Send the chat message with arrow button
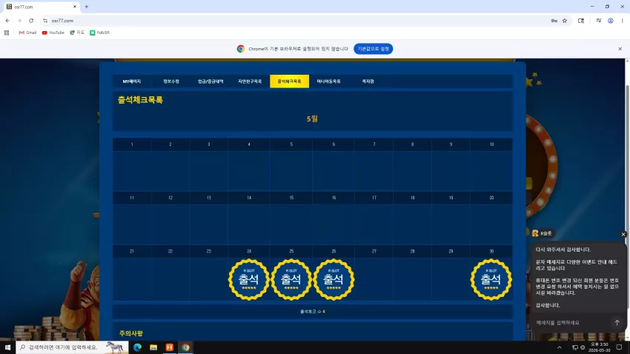The width and height of the screenshot is (630, 354). coord(617,323)
